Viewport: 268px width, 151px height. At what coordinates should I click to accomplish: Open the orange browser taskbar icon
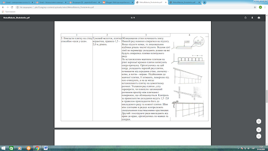coord(28,148)
